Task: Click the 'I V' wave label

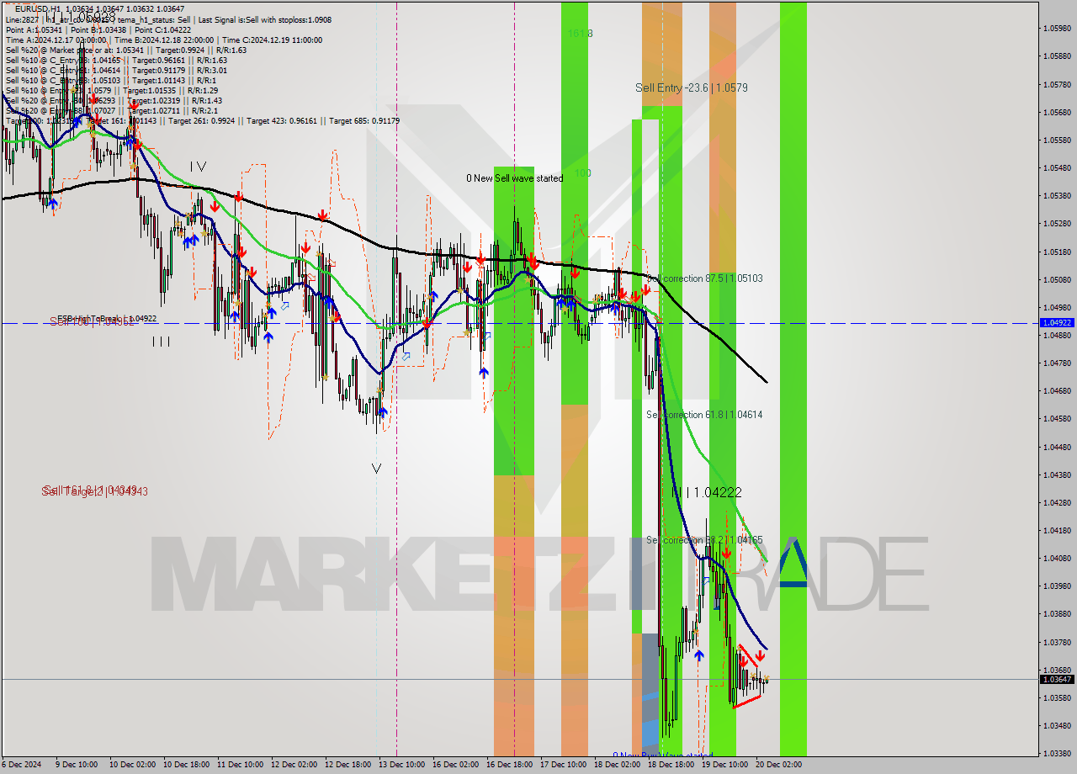Action: pos(198,167)
